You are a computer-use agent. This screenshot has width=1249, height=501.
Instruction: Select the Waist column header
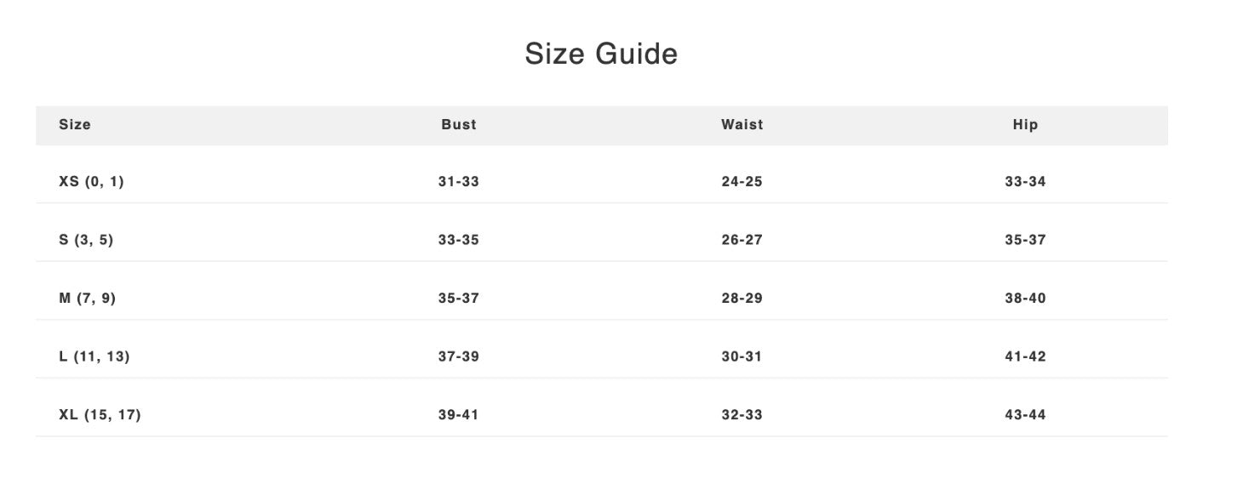click(x=742, y=124)
